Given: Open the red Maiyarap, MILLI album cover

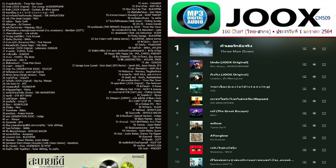Looking at the screenshot, I should tap(196, 150).
